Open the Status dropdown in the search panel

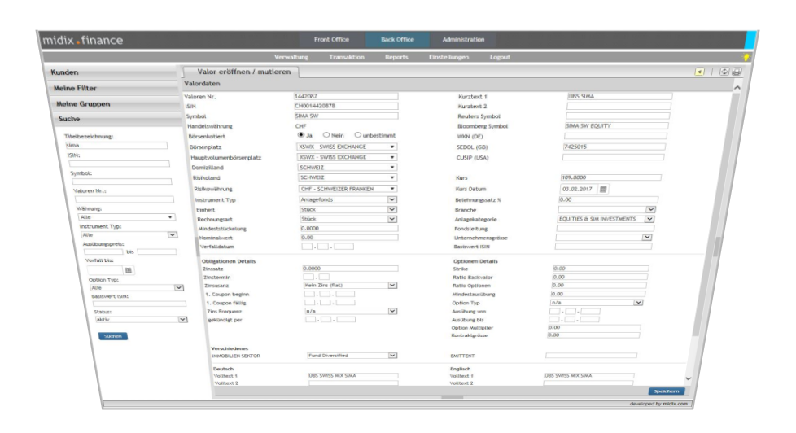click(x=142, y=320)
